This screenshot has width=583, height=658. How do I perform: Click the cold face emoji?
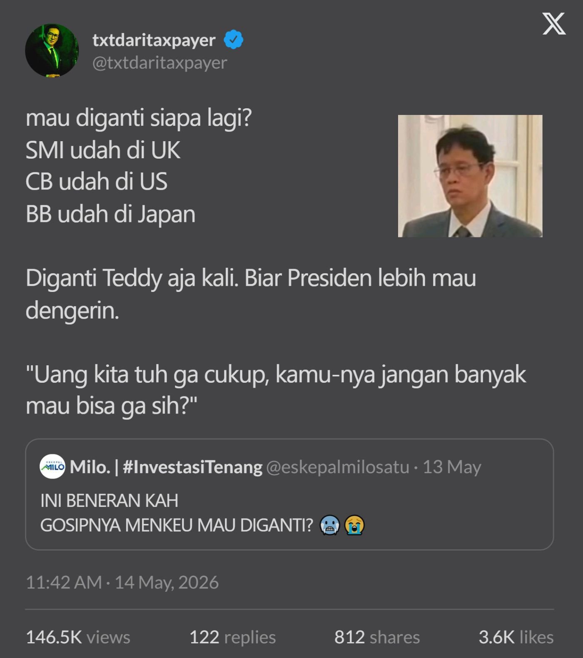pos(330,525)
